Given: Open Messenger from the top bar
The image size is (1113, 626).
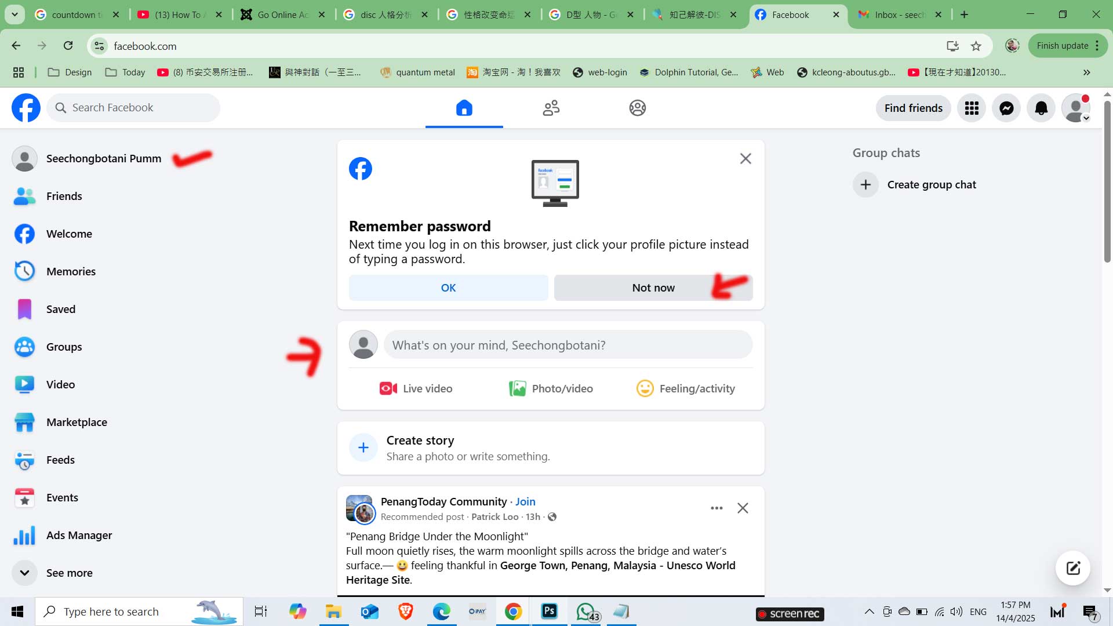Looking at the screenshot, I should point(1006,108).
